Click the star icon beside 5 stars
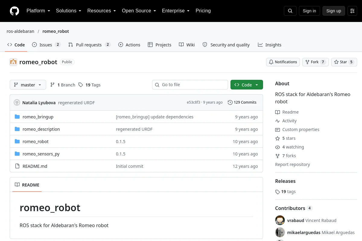 [278, 138]
